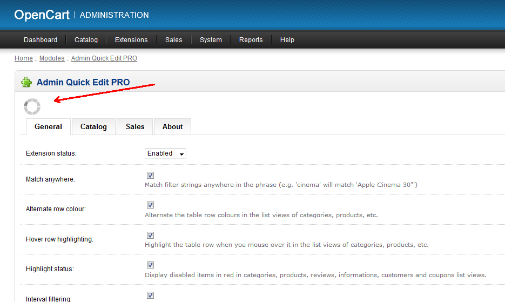Toggle the Alternate row colour checkbox
This screenshot has width=505, height=302.
pyautogui.click(x=150, y=205)
